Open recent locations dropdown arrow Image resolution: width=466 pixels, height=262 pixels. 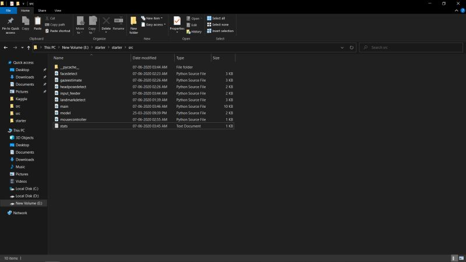click(x=22, y=48)
